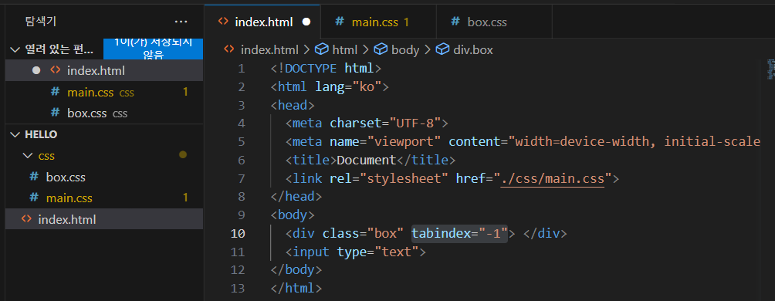775x301 pixels.
Task: Click line number 7 in the gutter
Action: click(241, 178)
